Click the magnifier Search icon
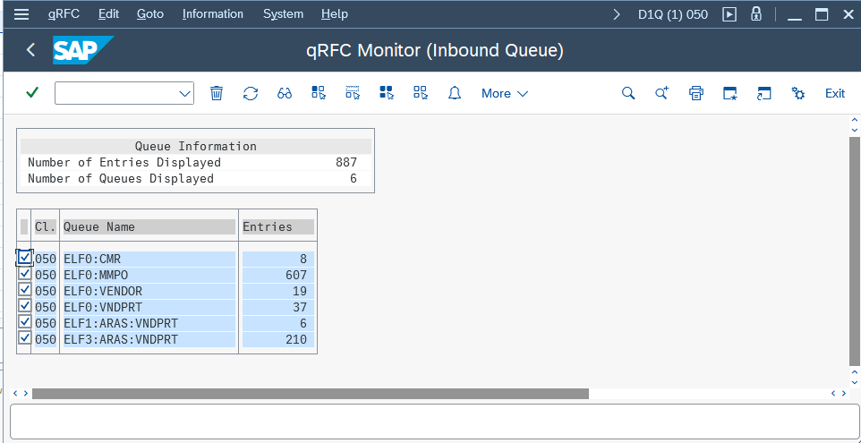 (x=628, y=93)
